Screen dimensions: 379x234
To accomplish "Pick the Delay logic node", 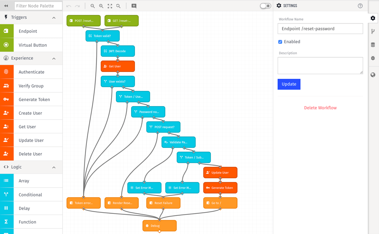I will 31,208.
